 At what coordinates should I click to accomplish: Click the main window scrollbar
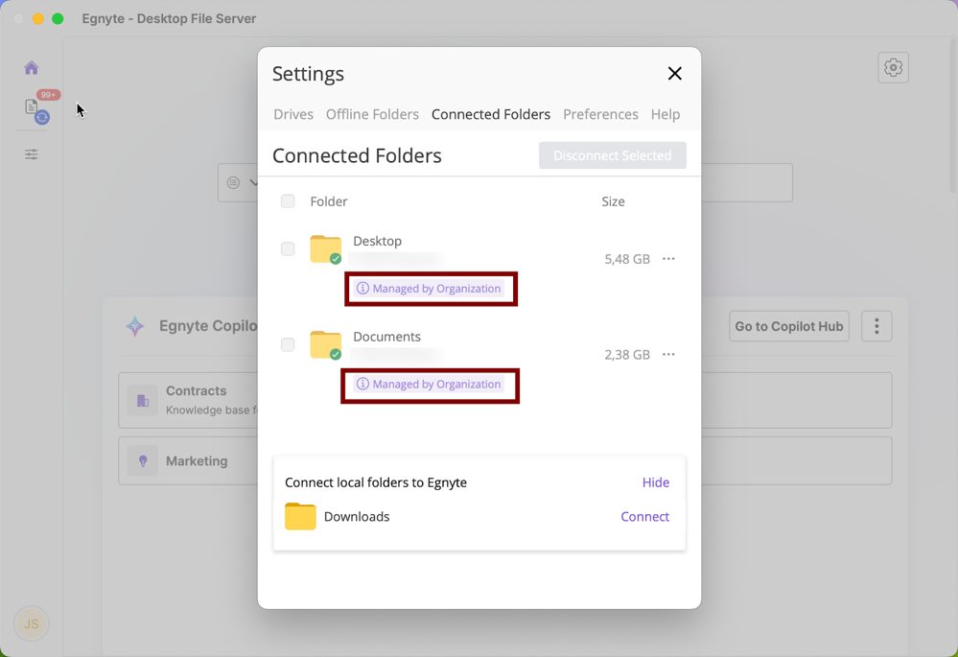pyautogui.click(x=954, y=116)
